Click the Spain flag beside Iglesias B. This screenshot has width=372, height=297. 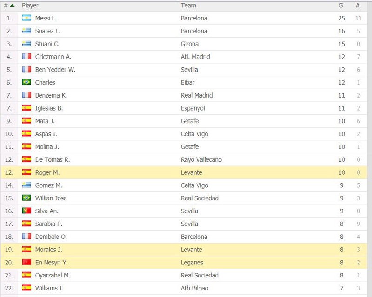[27, 108]
